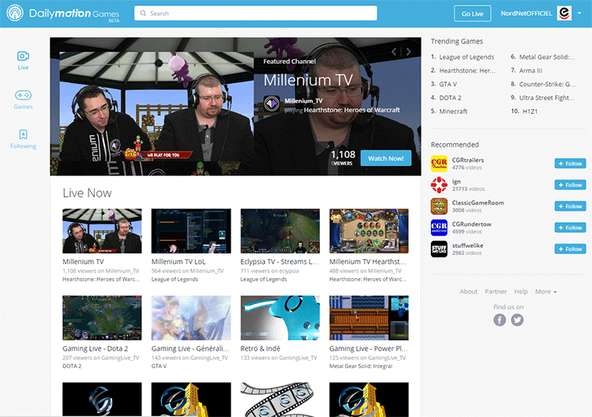
Task: Click the stuffwelike channel logo
Action: pos(439,249)
